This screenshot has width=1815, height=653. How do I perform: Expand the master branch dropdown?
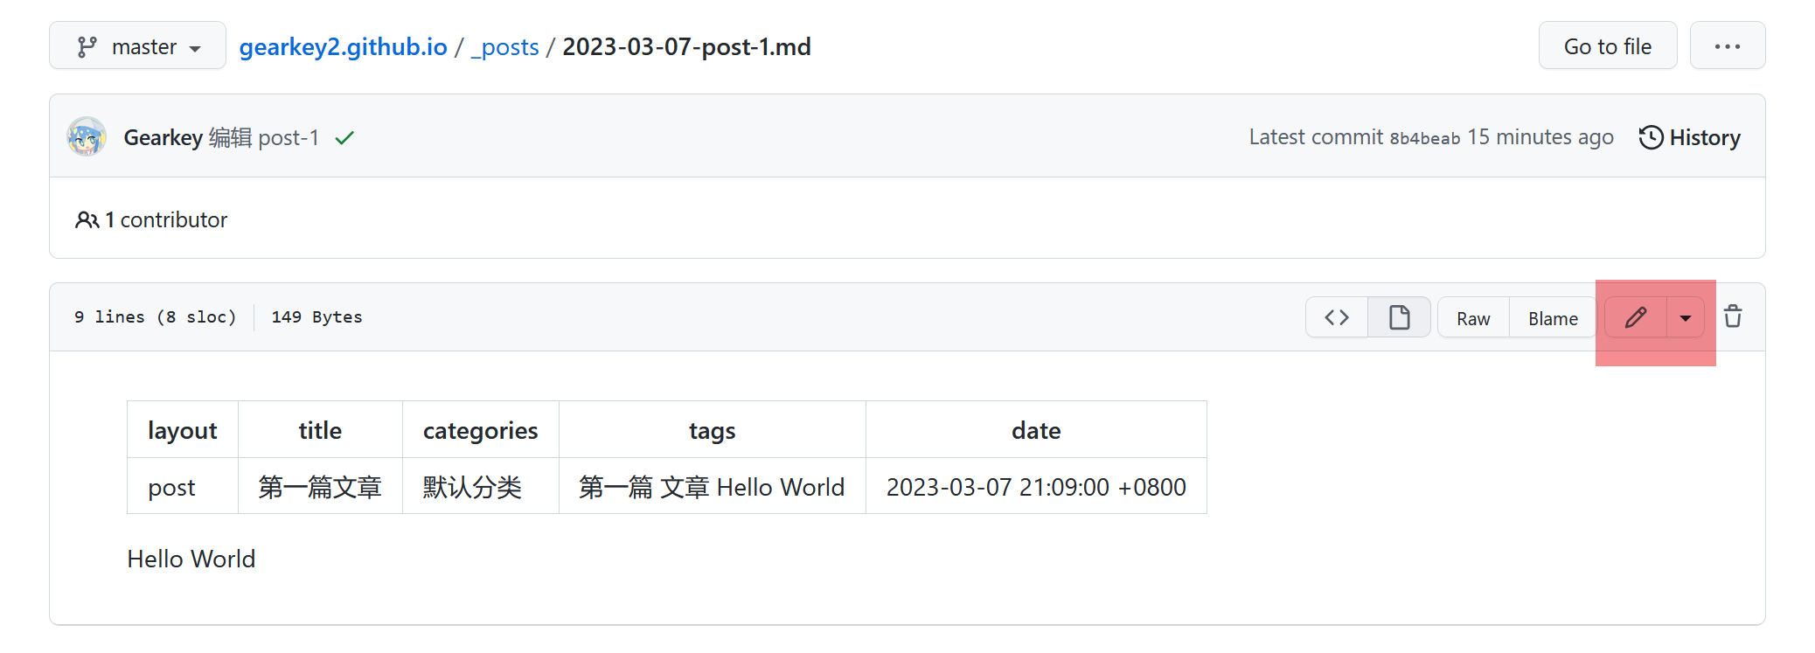point(138,45)
